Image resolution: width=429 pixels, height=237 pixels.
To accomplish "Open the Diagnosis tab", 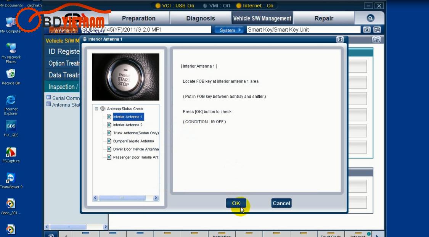I will [201, 18].
